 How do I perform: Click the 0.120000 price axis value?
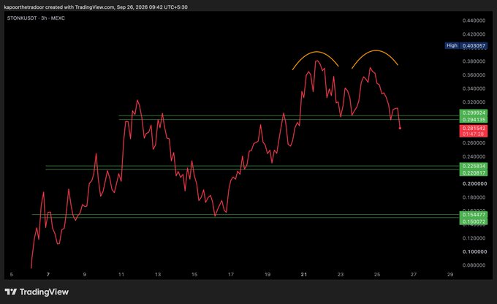pos(474,238)
